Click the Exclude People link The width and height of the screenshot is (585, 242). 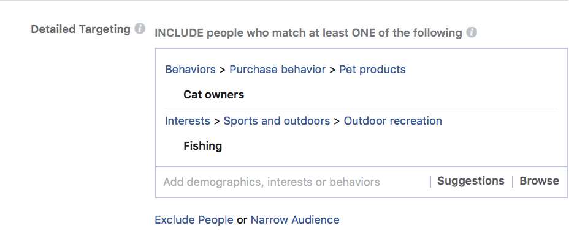coord(194,220)
